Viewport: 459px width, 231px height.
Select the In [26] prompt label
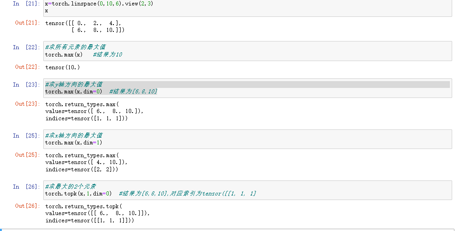tap(26, 186)
